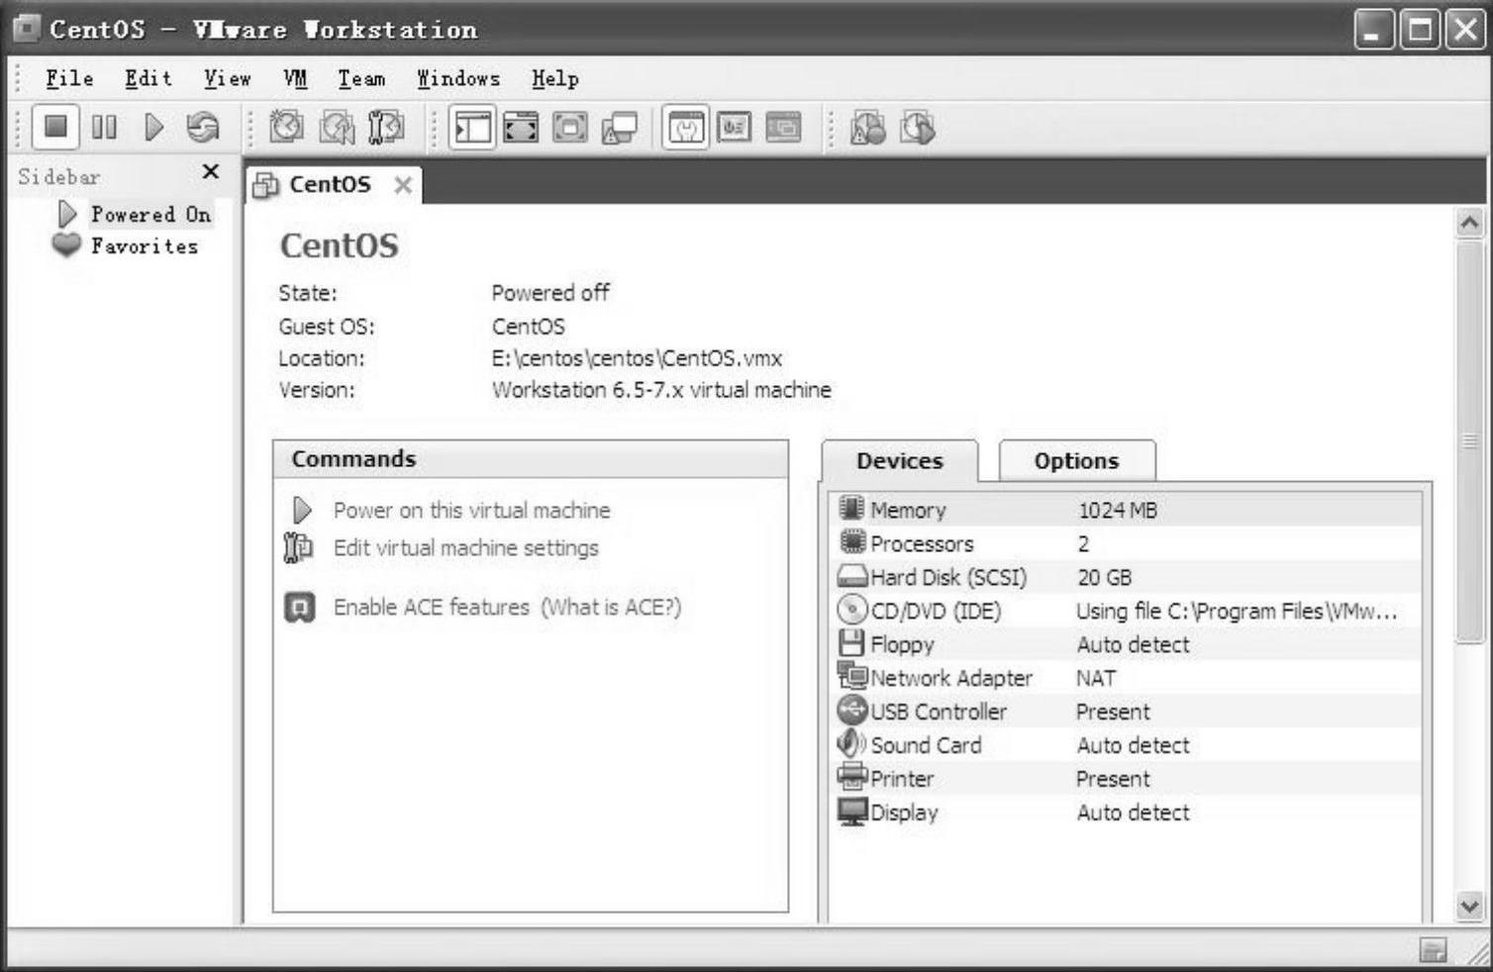This screenshot has height=972, width=1493.
Task: Toggle the Show or Hide Sidebar toolbar icon
Action: [x=472, y=128]
